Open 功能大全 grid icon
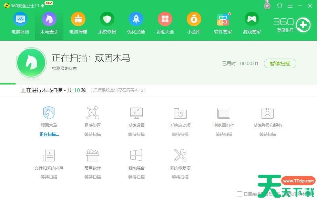317x200 pixels. click(165, 19)
